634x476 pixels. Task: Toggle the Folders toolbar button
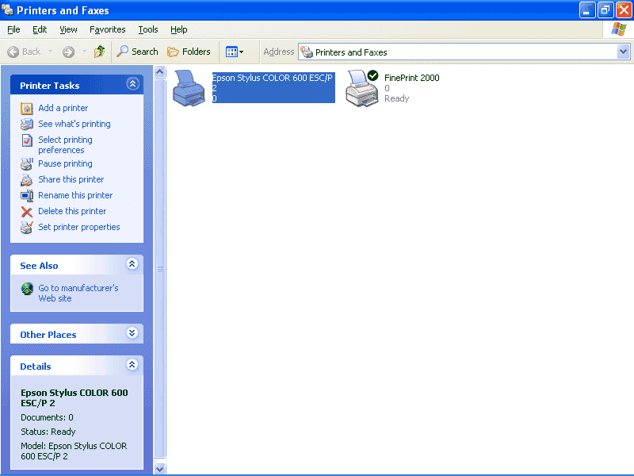coord(189,52)
